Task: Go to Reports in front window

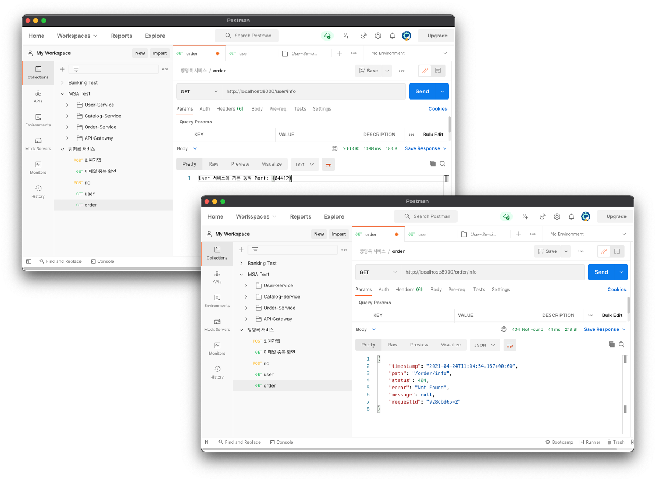Action: tap(300, 216)
